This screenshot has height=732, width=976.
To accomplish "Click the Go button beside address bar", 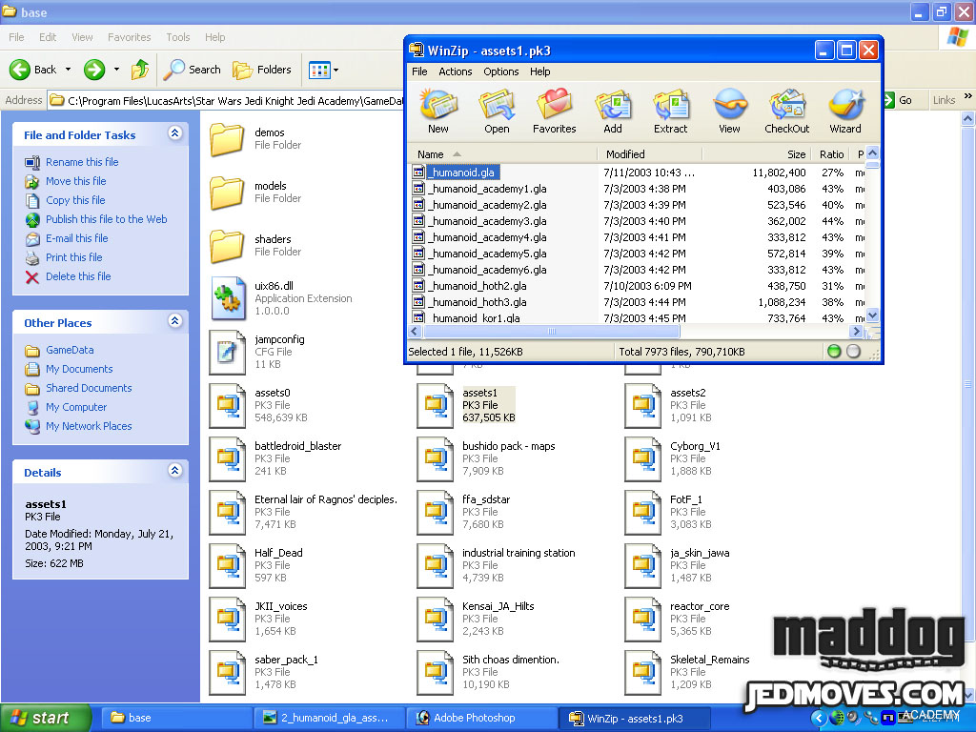I will click(x=898, y=100).
